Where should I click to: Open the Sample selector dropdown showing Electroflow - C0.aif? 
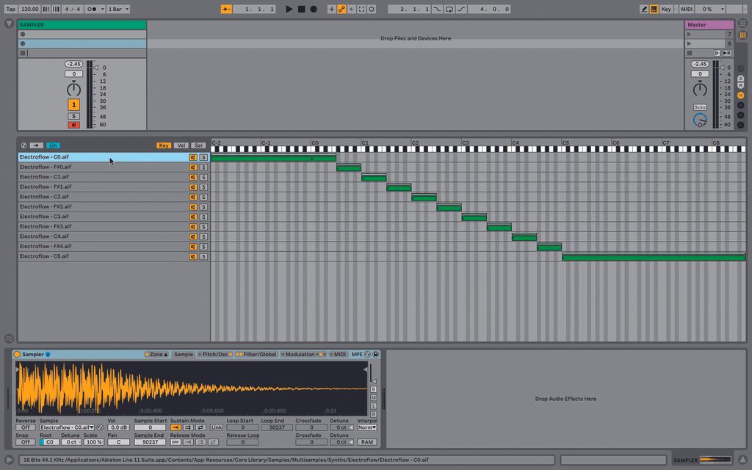tap(66, 427)
